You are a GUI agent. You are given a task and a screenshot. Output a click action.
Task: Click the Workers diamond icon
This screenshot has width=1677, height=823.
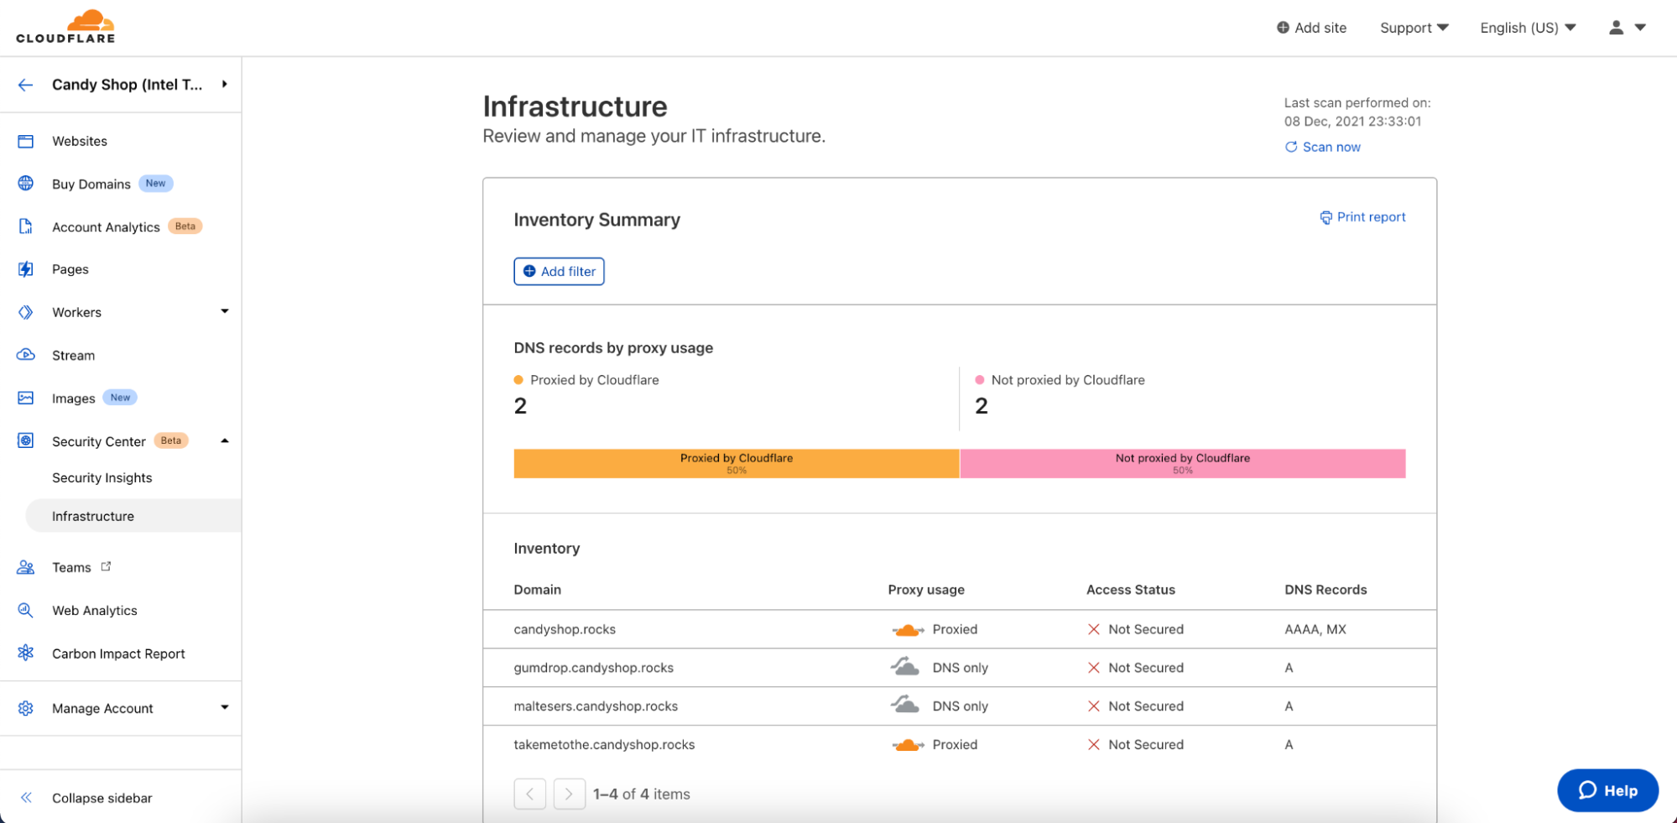(x=26, y=312)
